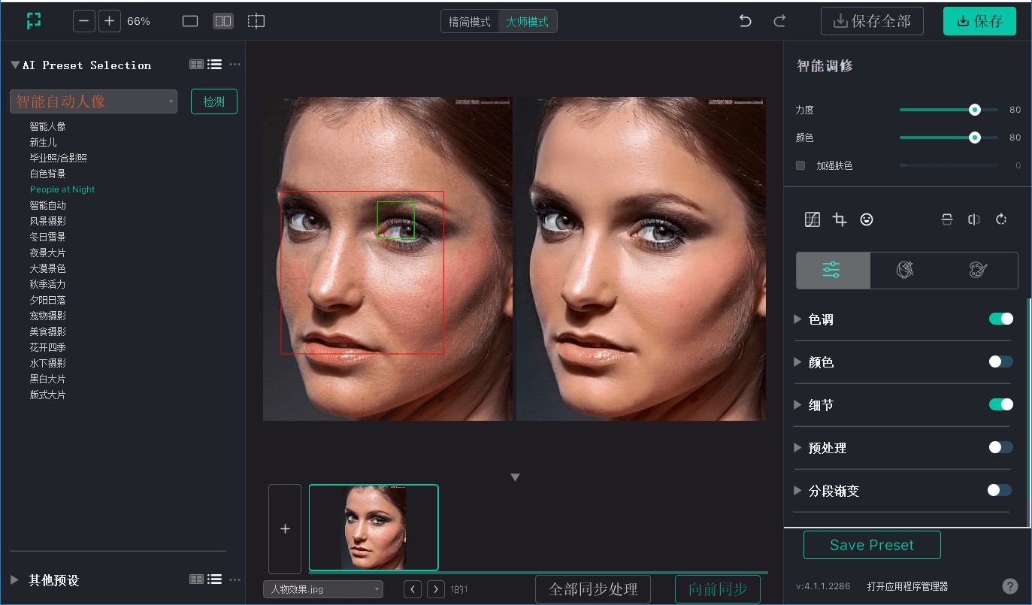Open the 智能自动人像 preset dropdown
The height and width of the screenshot is (605, 1032).
click(x=93, y=101)
